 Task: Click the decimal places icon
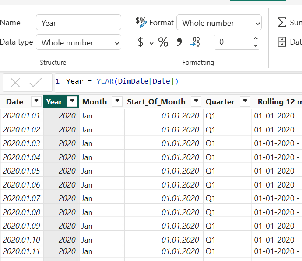[195, 42]
